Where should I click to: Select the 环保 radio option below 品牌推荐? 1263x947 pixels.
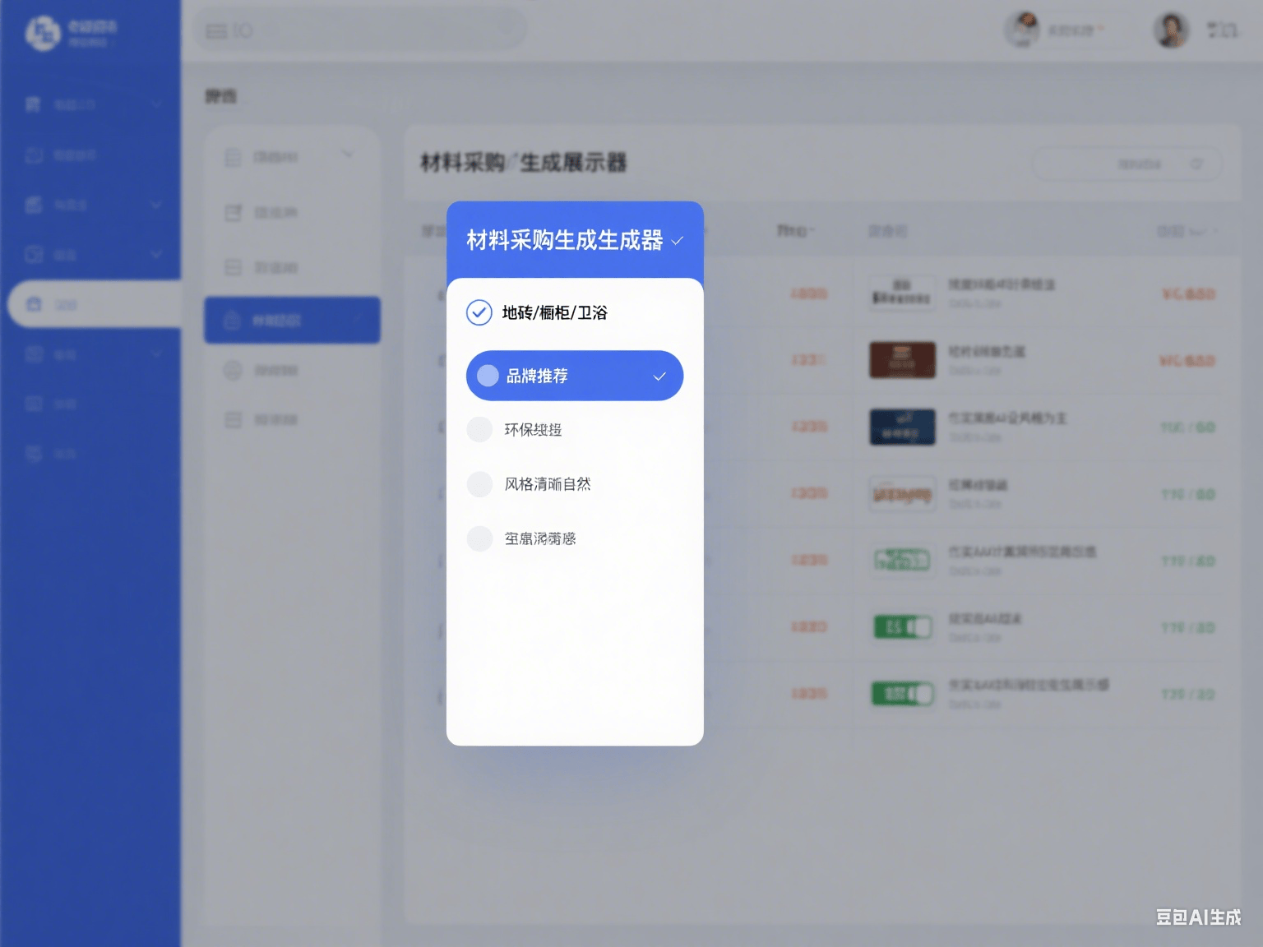479,429
